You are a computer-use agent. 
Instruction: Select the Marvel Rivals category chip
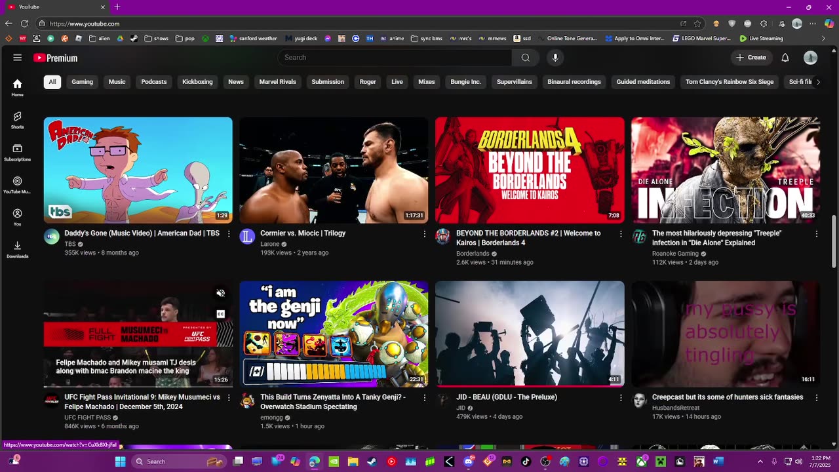(x=277, y=82)
